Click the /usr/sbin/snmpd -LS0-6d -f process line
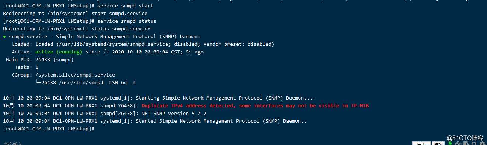The image size is (487, 145). point(86,83)
